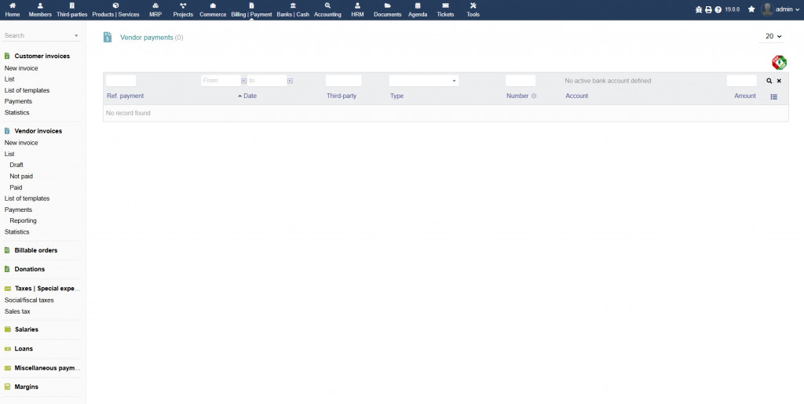Click the printer icon in top bar

pos(708,9)
